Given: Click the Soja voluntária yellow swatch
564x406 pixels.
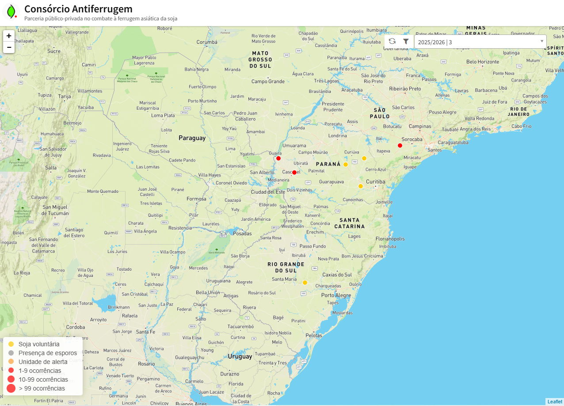Looking at the screenshot, I should coord(11,344).
